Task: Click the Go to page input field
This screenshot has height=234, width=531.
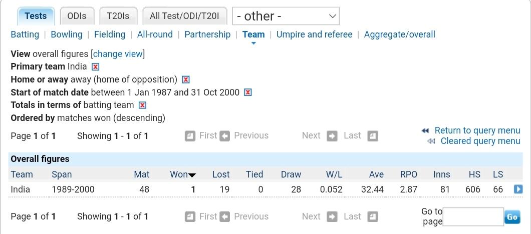Action: coord(473,217)
